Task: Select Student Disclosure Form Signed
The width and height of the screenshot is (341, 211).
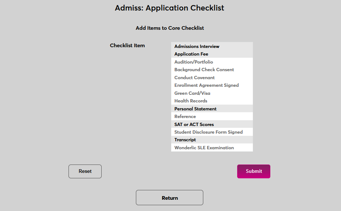Action: pyautogui.click(x=208, y=132)
